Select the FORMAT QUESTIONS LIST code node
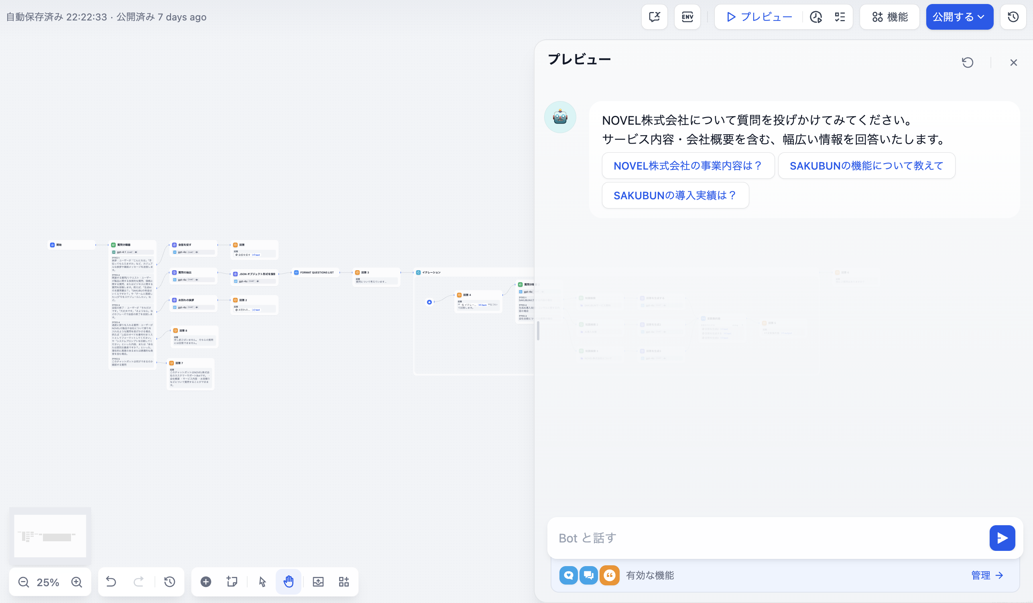Viewport: 1033px width, 603px height. 315,272
